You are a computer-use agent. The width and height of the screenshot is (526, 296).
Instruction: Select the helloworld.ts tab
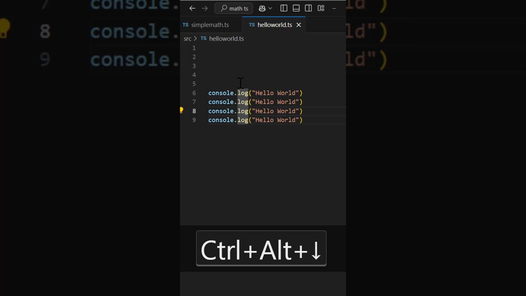pyautogui.click(x=274, y=25)
